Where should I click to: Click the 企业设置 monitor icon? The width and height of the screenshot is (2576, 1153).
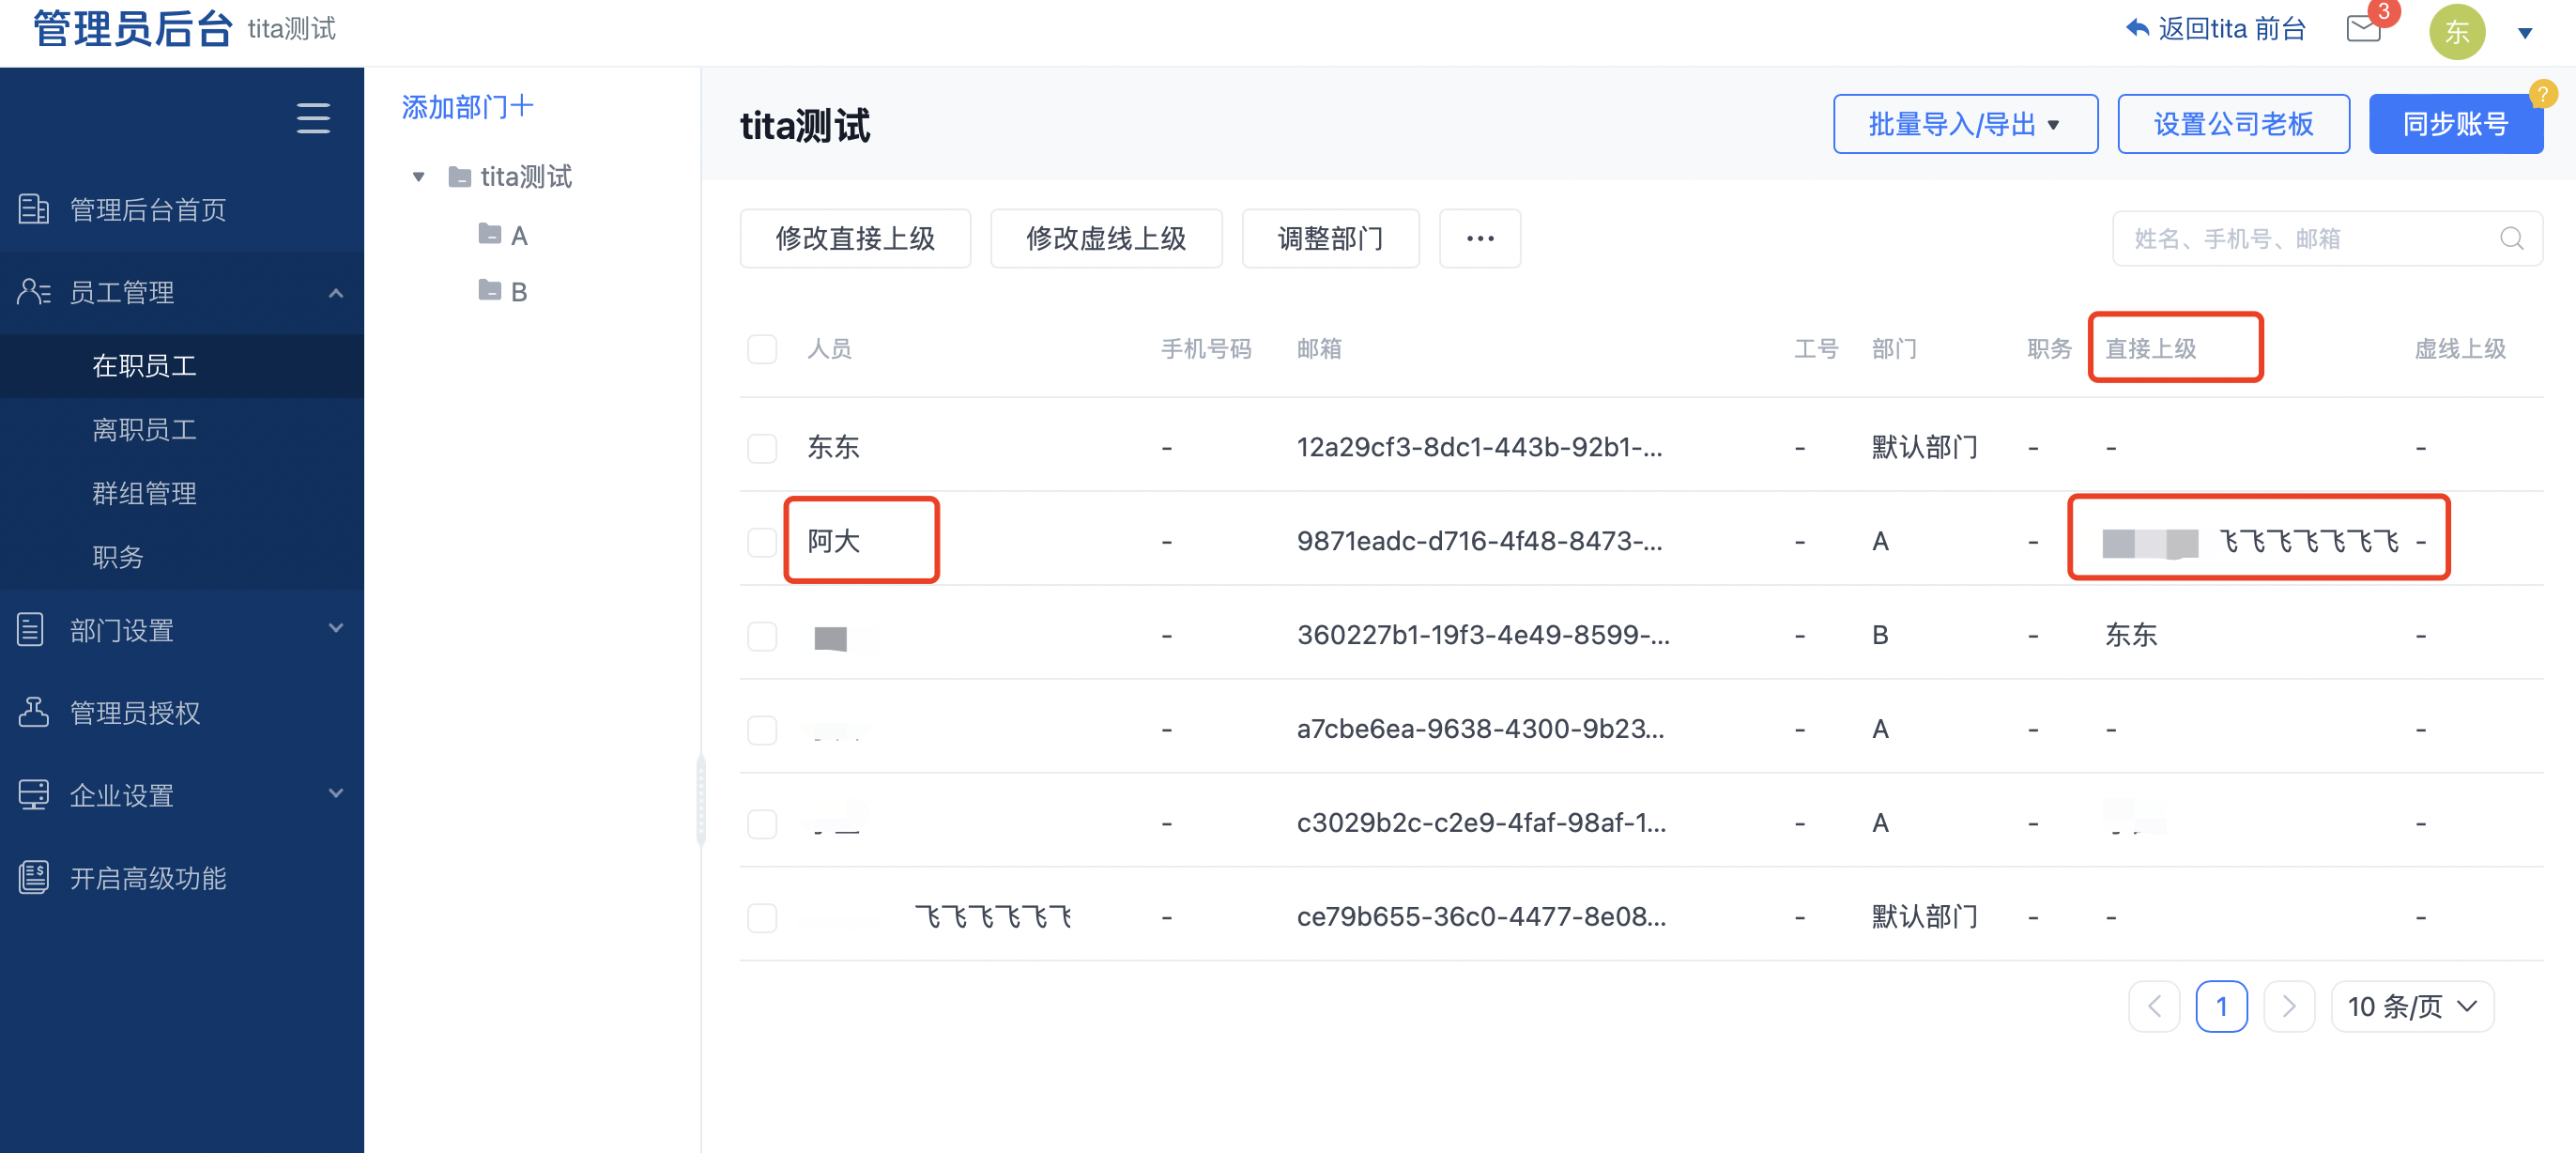pyautogui.click(x=33, y=794)
